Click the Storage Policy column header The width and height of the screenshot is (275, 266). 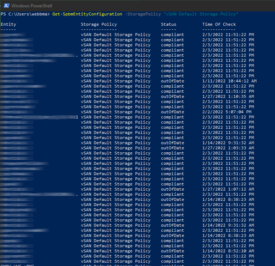pos(99,25)
